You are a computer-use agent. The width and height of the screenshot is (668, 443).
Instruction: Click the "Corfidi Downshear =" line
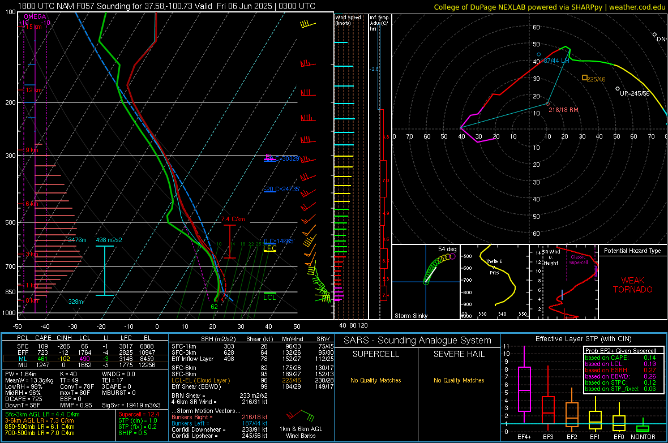point(220,429)
